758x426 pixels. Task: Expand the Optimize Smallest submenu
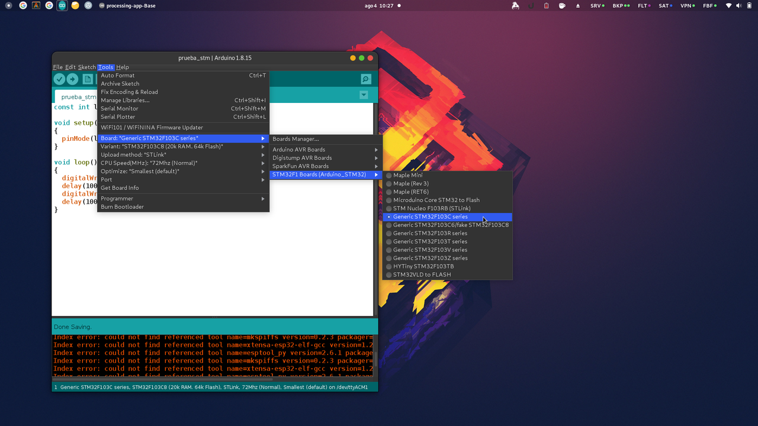click(x=183, y=172)
